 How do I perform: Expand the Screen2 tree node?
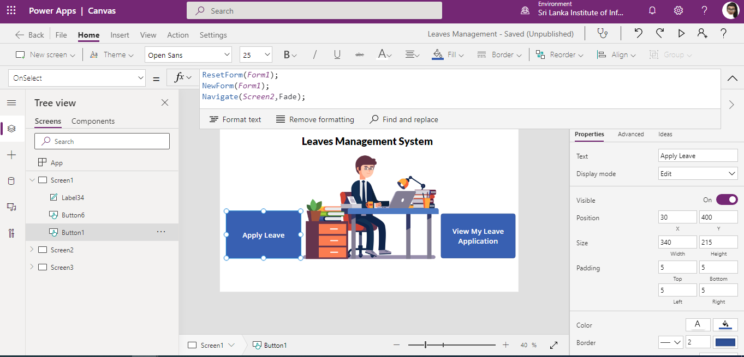tap(32, 250)
